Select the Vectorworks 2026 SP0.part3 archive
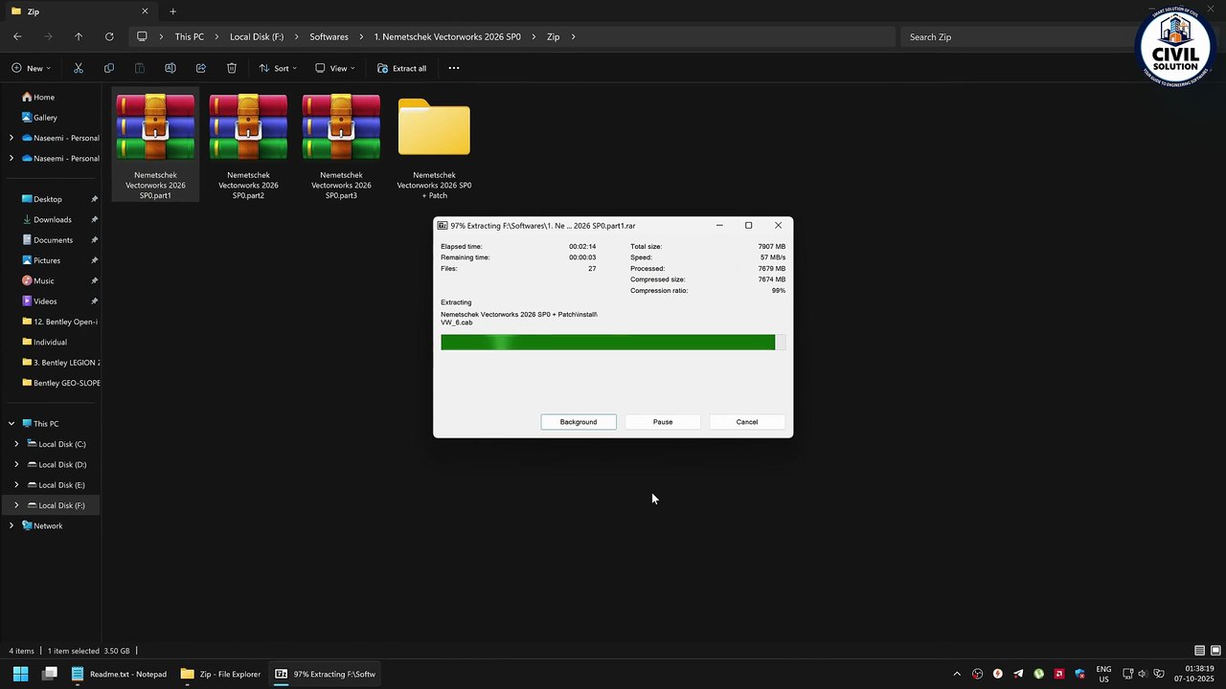The image size is (1226, 689). pyautogui.click(x=341, y=144)
